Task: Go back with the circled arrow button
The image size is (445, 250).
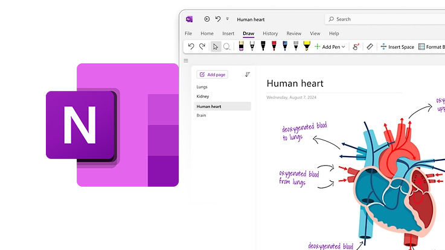Action: tap(207, 19)
